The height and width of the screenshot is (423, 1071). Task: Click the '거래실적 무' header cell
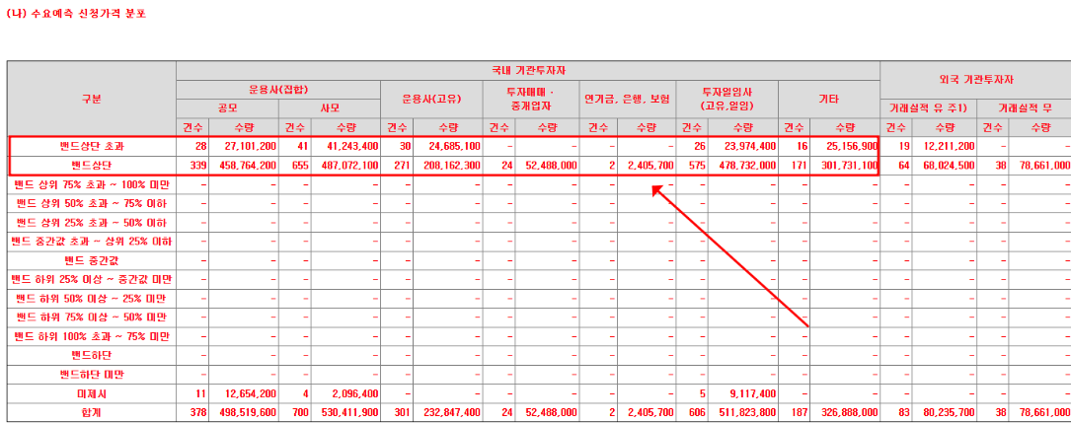pos(1024,107)
